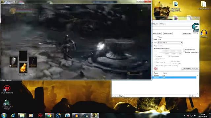Launch Internet Explorer from taskbar
The image size is (211, 118).
pyautogui.click(x=13, y=115)
